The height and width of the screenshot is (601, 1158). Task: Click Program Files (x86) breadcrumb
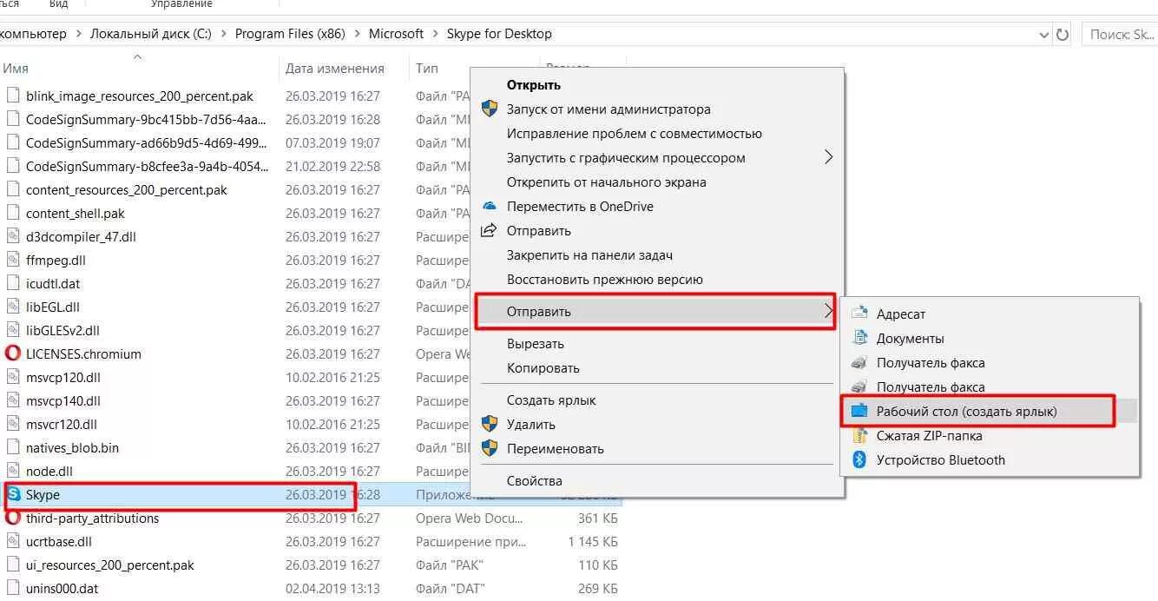(290, 34)
